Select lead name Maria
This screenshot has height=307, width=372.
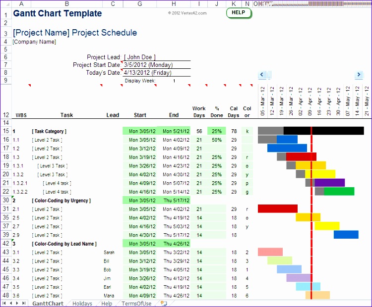click(109, 296)
